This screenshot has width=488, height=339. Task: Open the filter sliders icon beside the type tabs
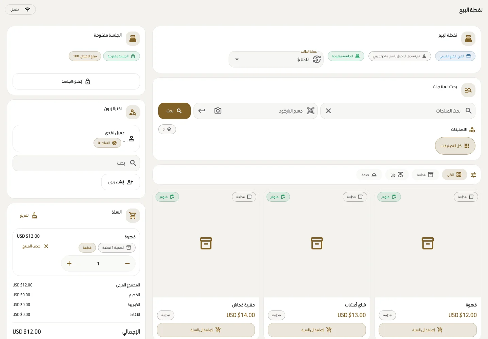(x=473, y=175)
